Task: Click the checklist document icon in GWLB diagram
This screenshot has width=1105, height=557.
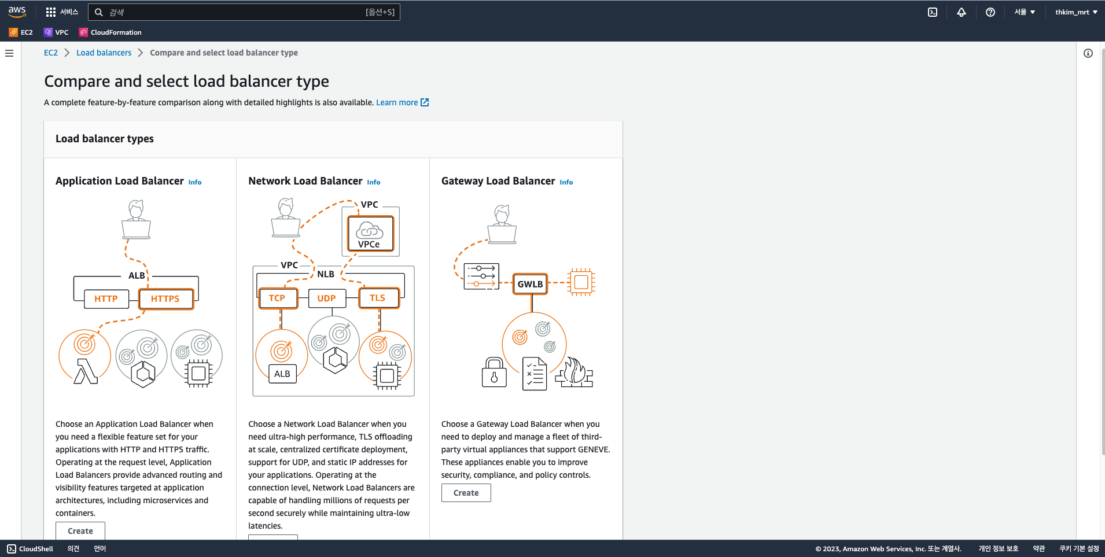Action: tap(535, 374)
